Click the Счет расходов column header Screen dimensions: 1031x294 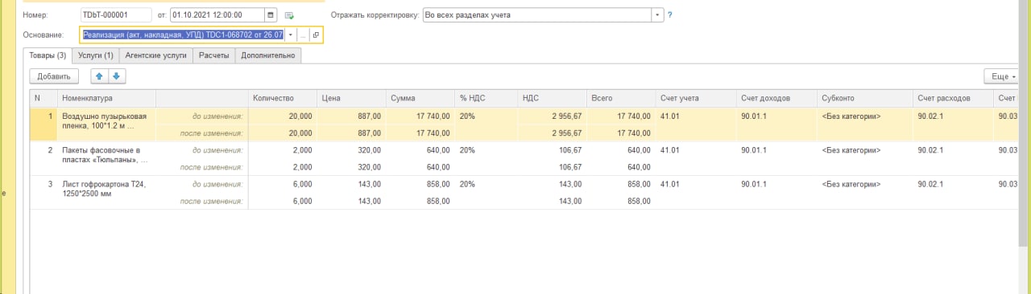954,98
